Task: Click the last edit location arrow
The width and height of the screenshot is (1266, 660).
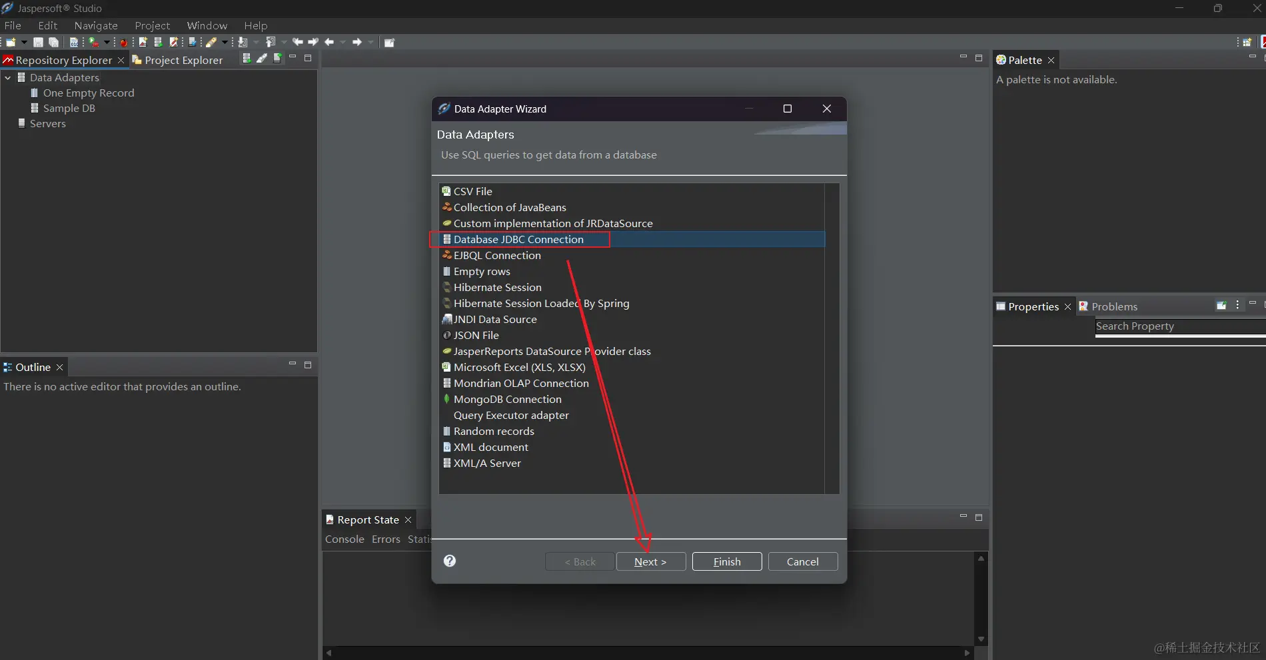Action: pos(297,42)
